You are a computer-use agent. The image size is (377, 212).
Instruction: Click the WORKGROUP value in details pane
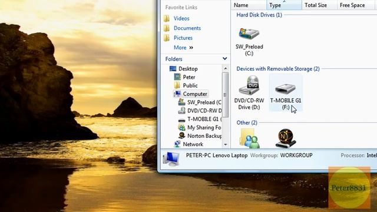[x=296, y=155]
